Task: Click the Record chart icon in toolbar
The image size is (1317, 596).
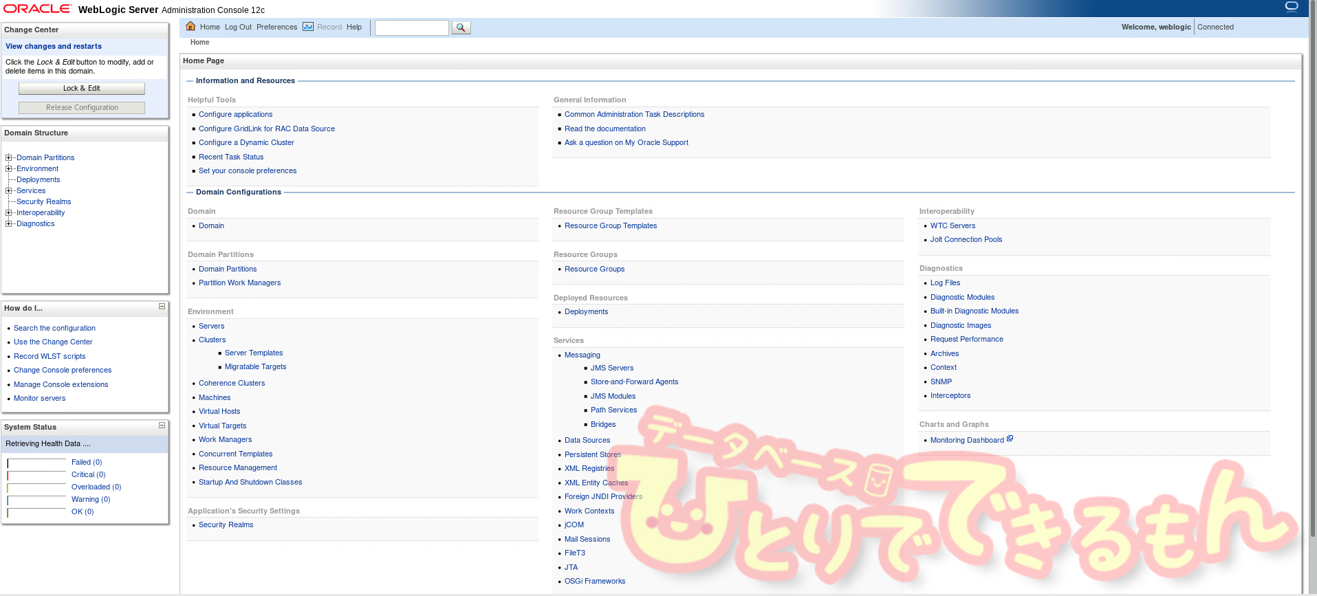Action: (308, 27)
